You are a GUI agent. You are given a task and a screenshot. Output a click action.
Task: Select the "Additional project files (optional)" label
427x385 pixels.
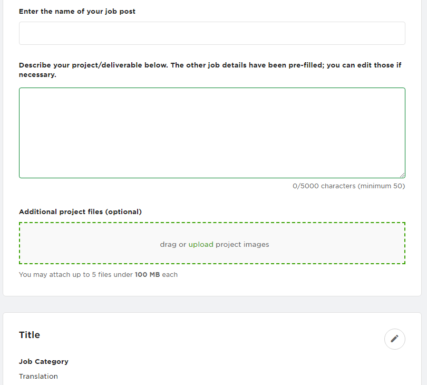[x=80, y=211]
